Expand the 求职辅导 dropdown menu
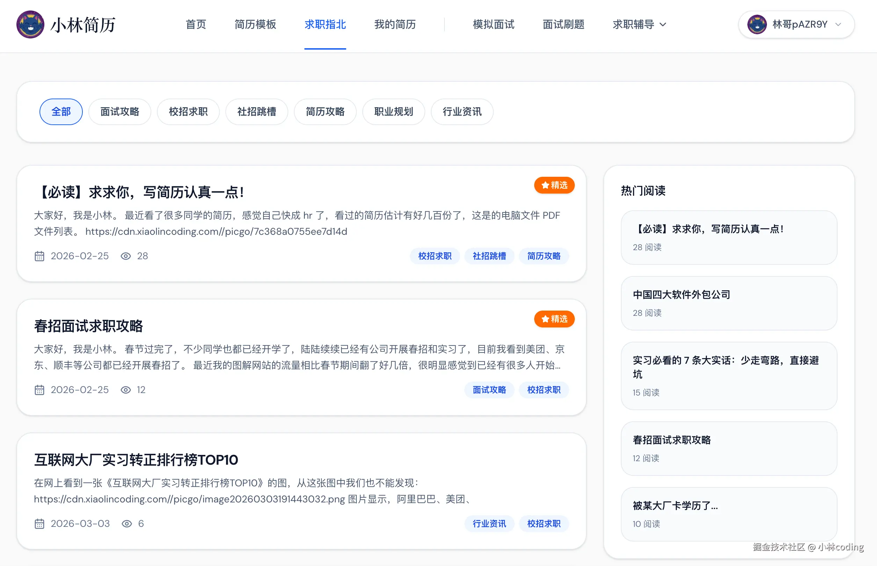 639,24
